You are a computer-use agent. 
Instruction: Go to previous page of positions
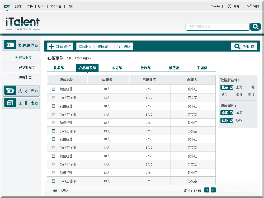tap(207, 190)
